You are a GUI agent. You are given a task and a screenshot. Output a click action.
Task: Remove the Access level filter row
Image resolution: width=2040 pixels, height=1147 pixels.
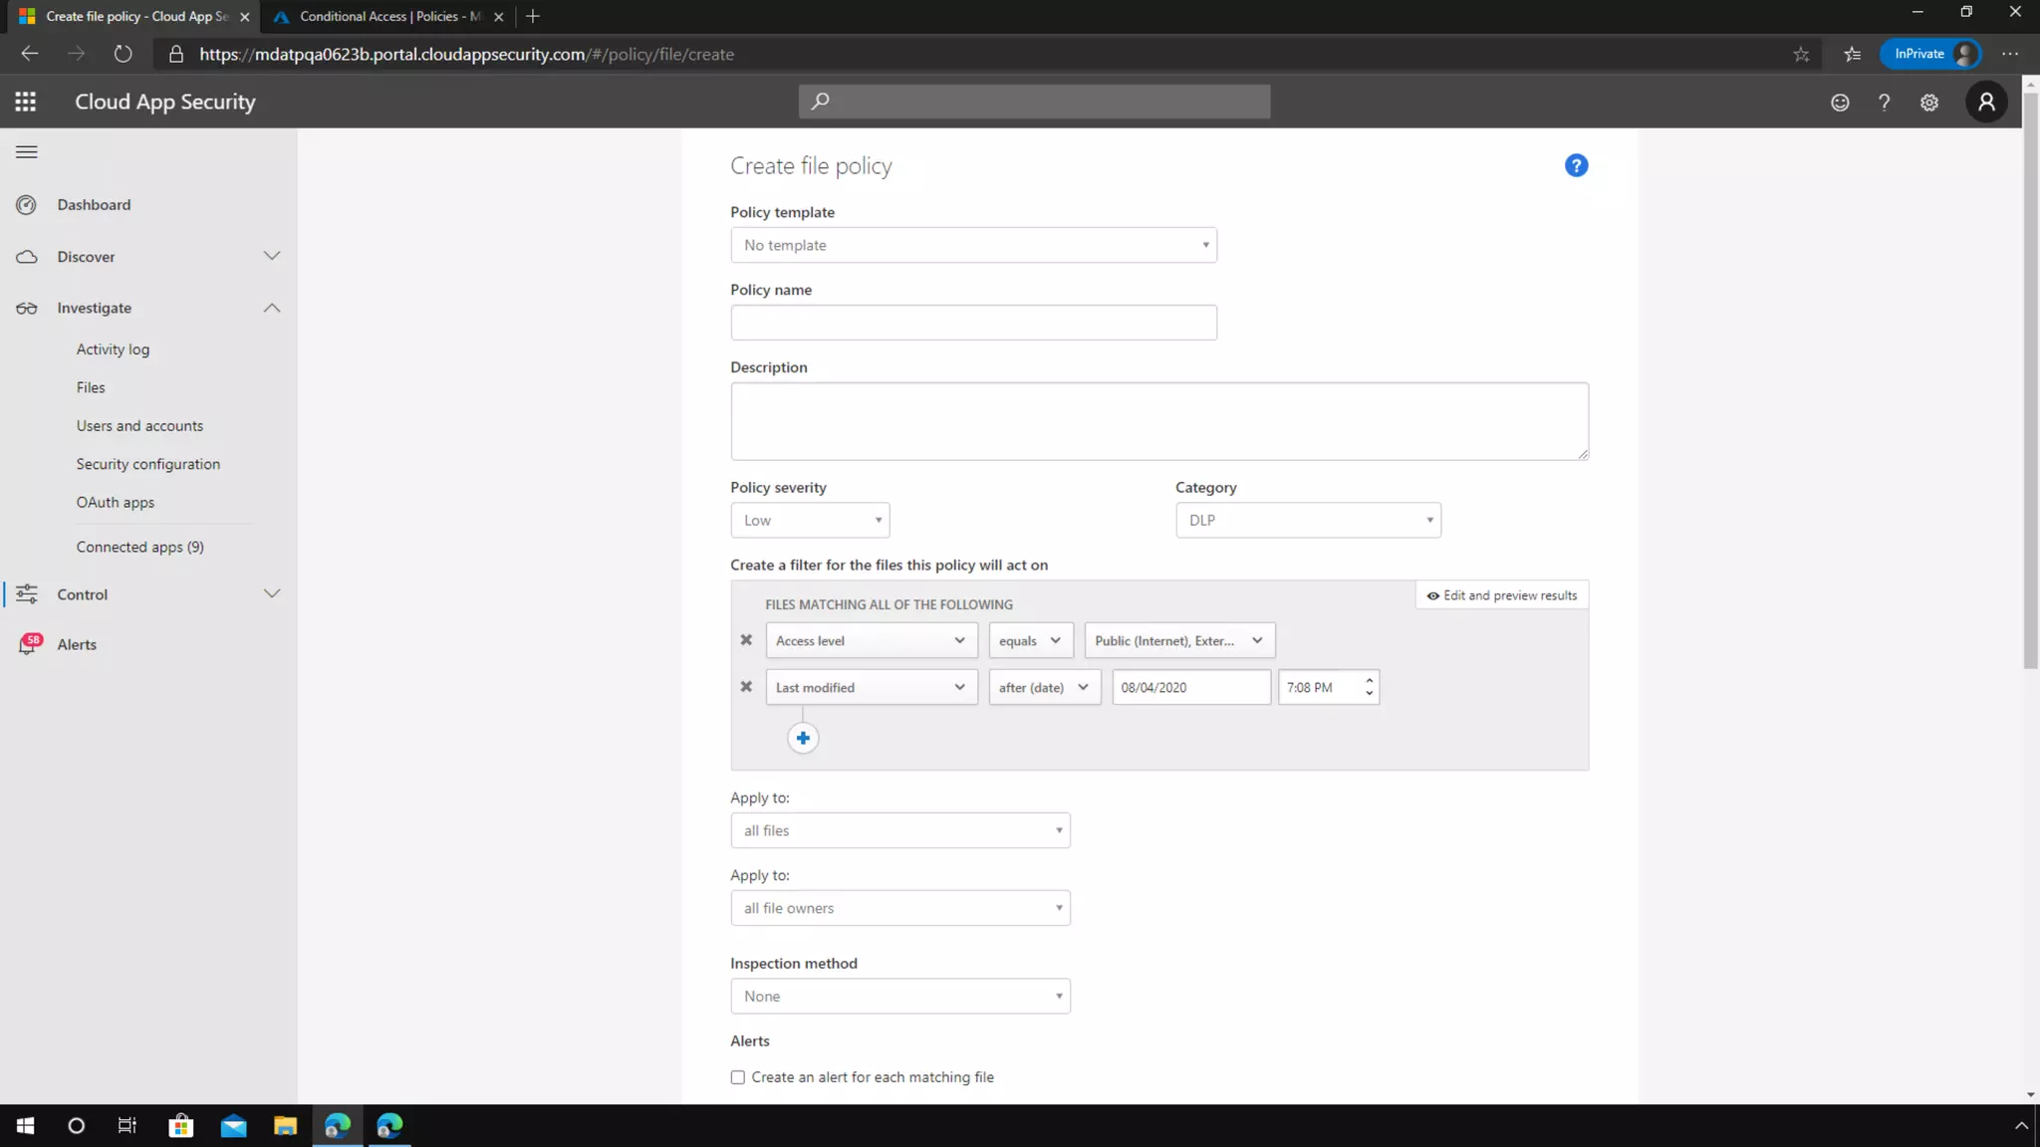(x=746, y=640)
